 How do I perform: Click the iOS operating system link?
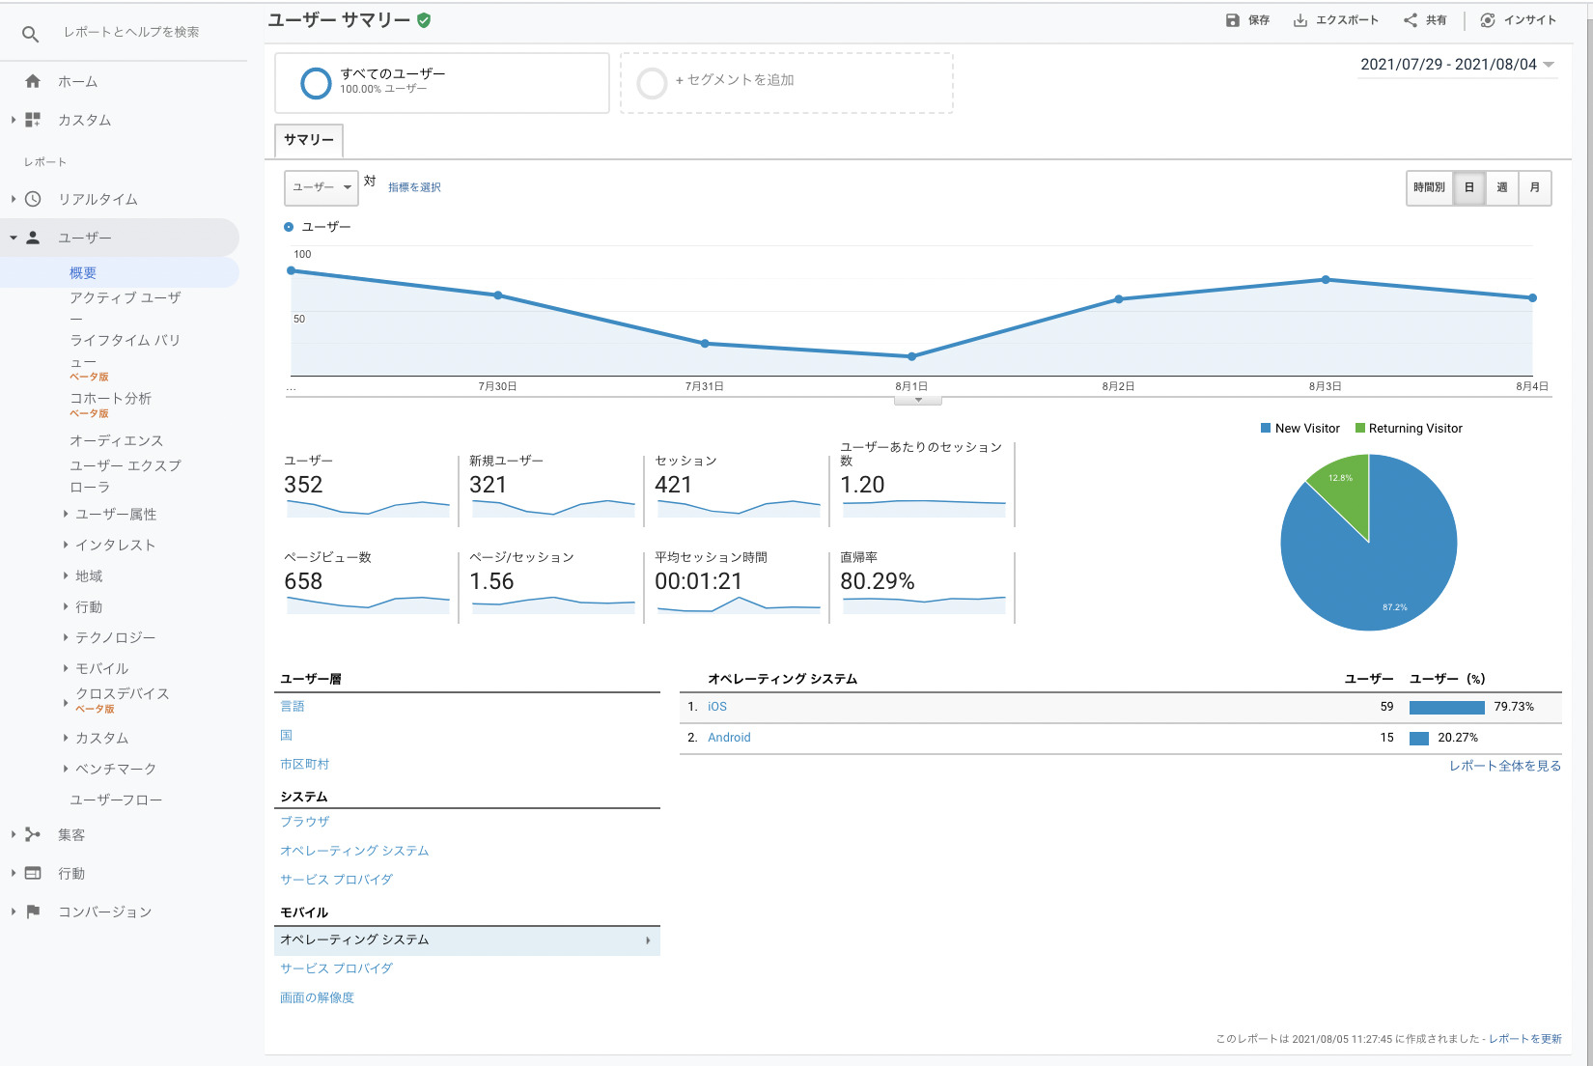click(x=716, y=707)
